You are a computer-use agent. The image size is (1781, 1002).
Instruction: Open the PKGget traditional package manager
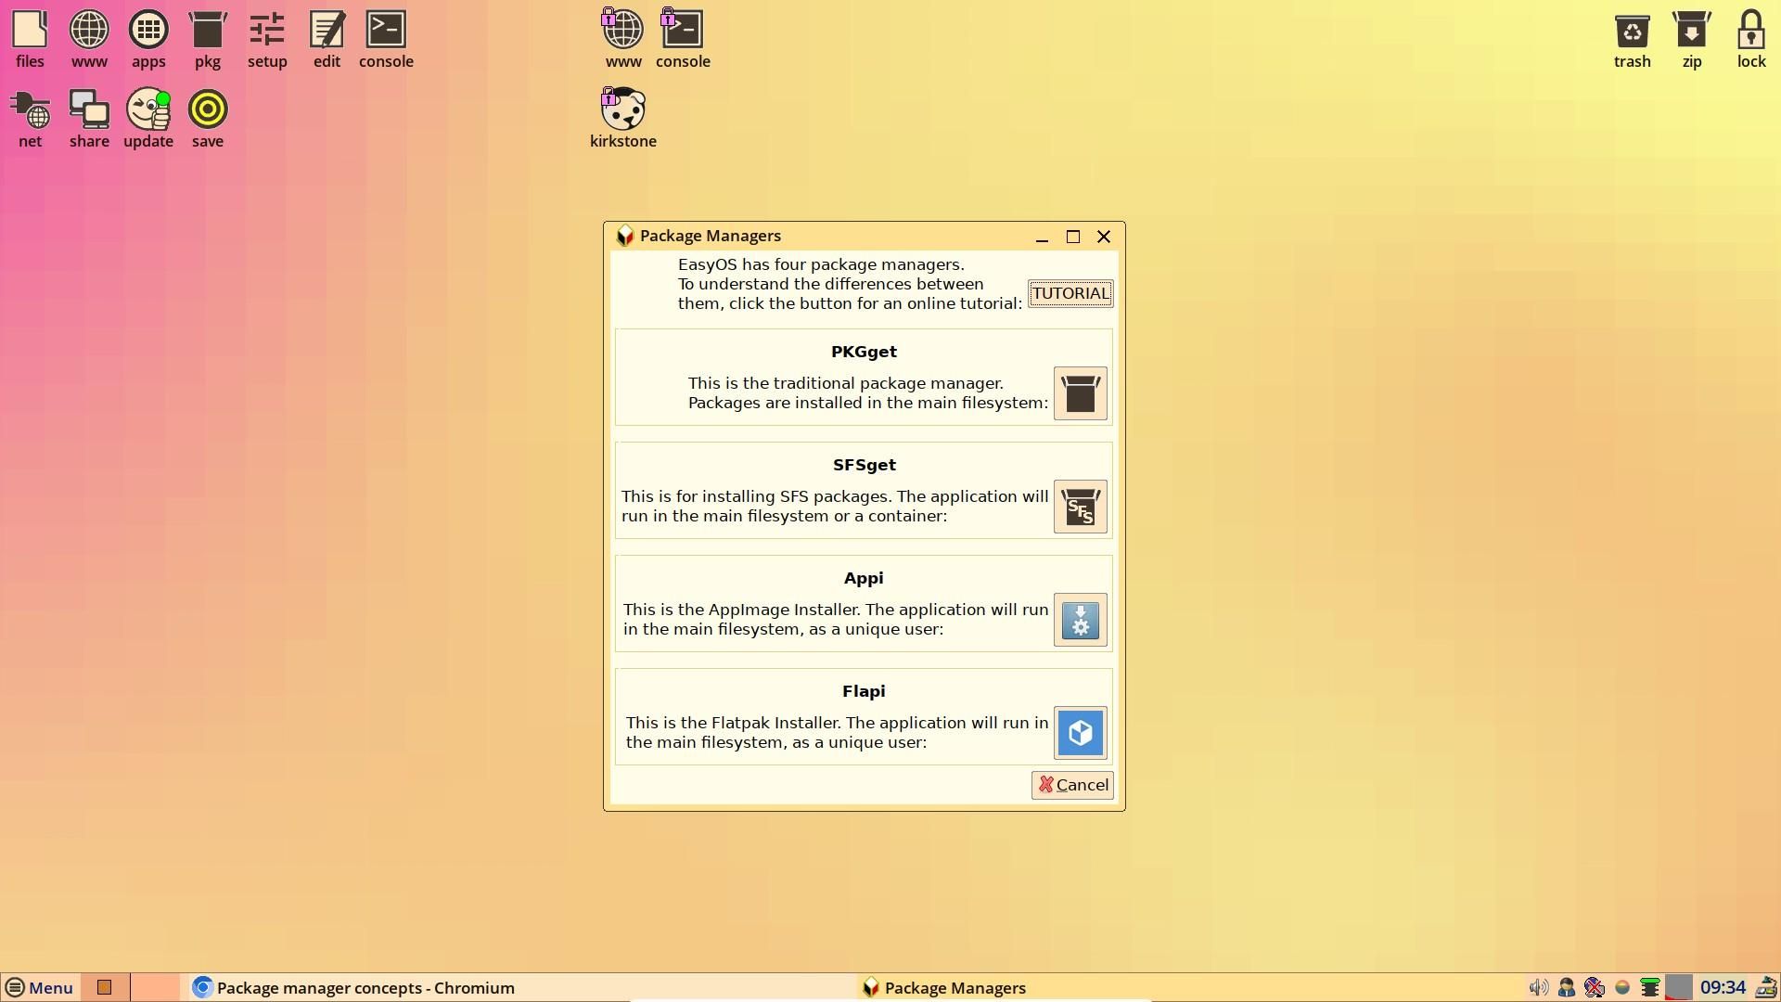tap(1080, 393)
